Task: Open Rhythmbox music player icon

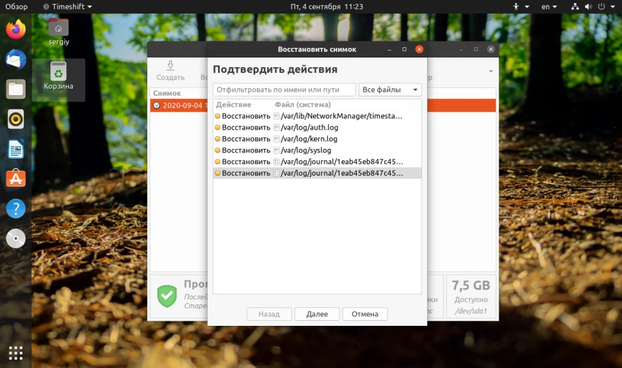Action: [16, 119]
